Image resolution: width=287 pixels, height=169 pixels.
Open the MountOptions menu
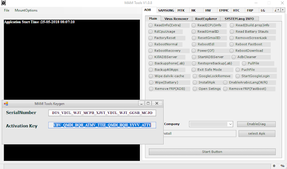[26, 10]
